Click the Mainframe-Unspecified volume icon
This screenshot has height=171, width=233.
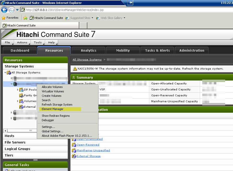(x=74, y=151)
